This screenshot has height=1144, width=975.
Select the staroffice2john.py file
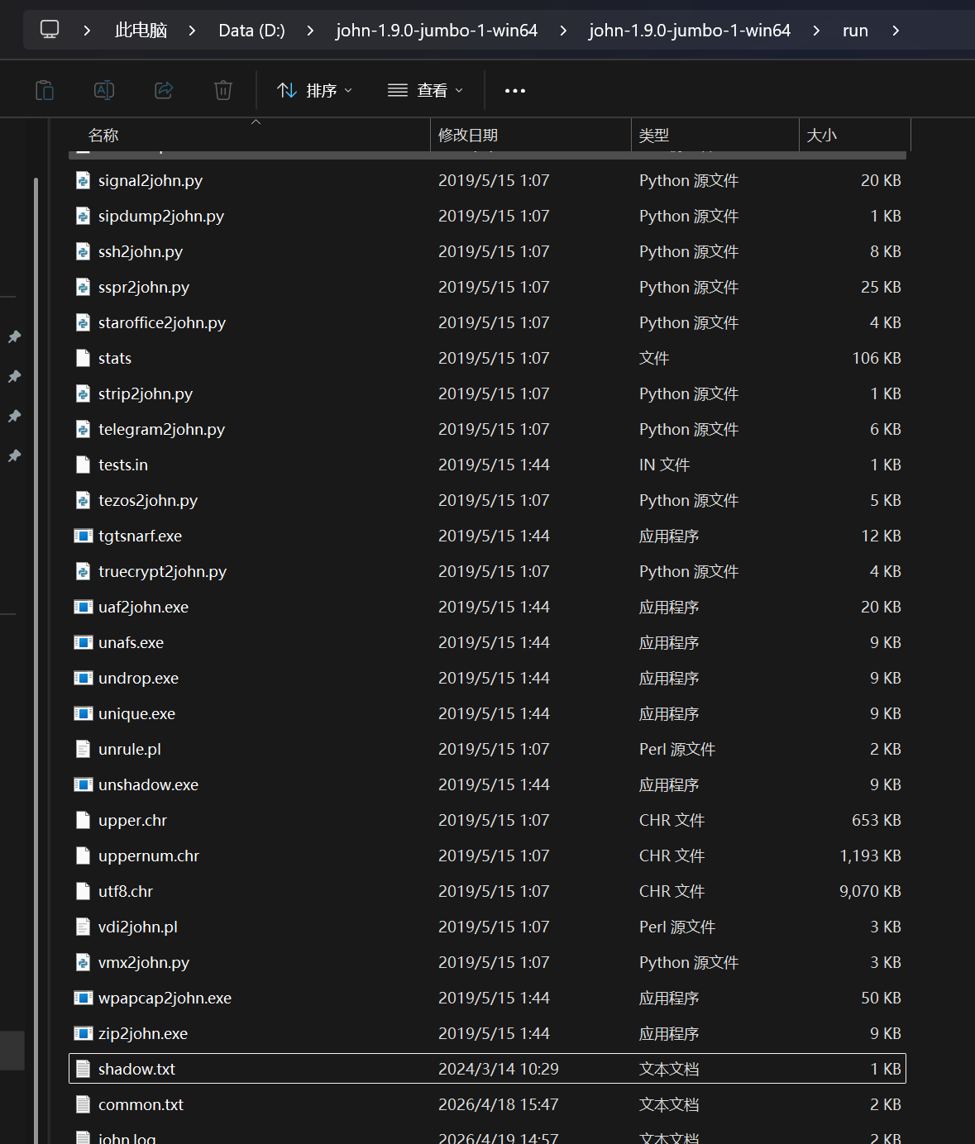[x=488, y=322]
